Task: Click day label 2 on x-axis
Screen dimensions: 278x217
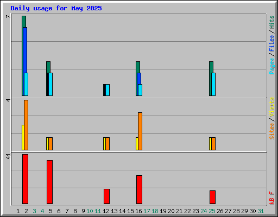Action: coord(26,211)
